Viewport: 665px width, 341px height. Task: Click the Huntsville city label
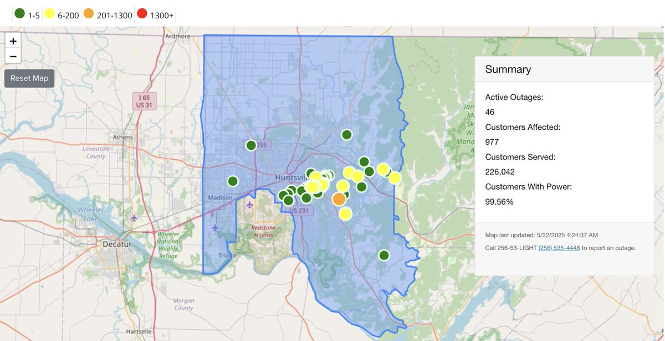[x=291, y=177]
